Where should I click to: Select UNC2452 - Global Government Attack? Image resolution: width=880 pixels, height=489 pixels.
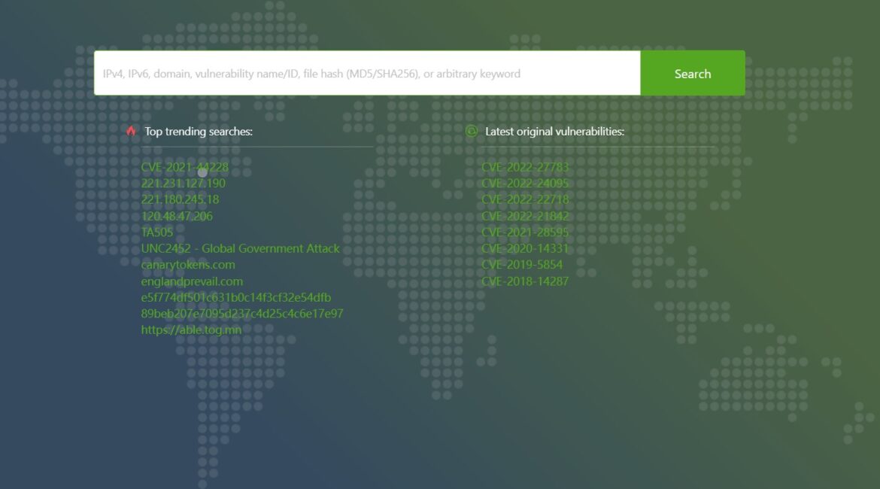click(241, 248)
